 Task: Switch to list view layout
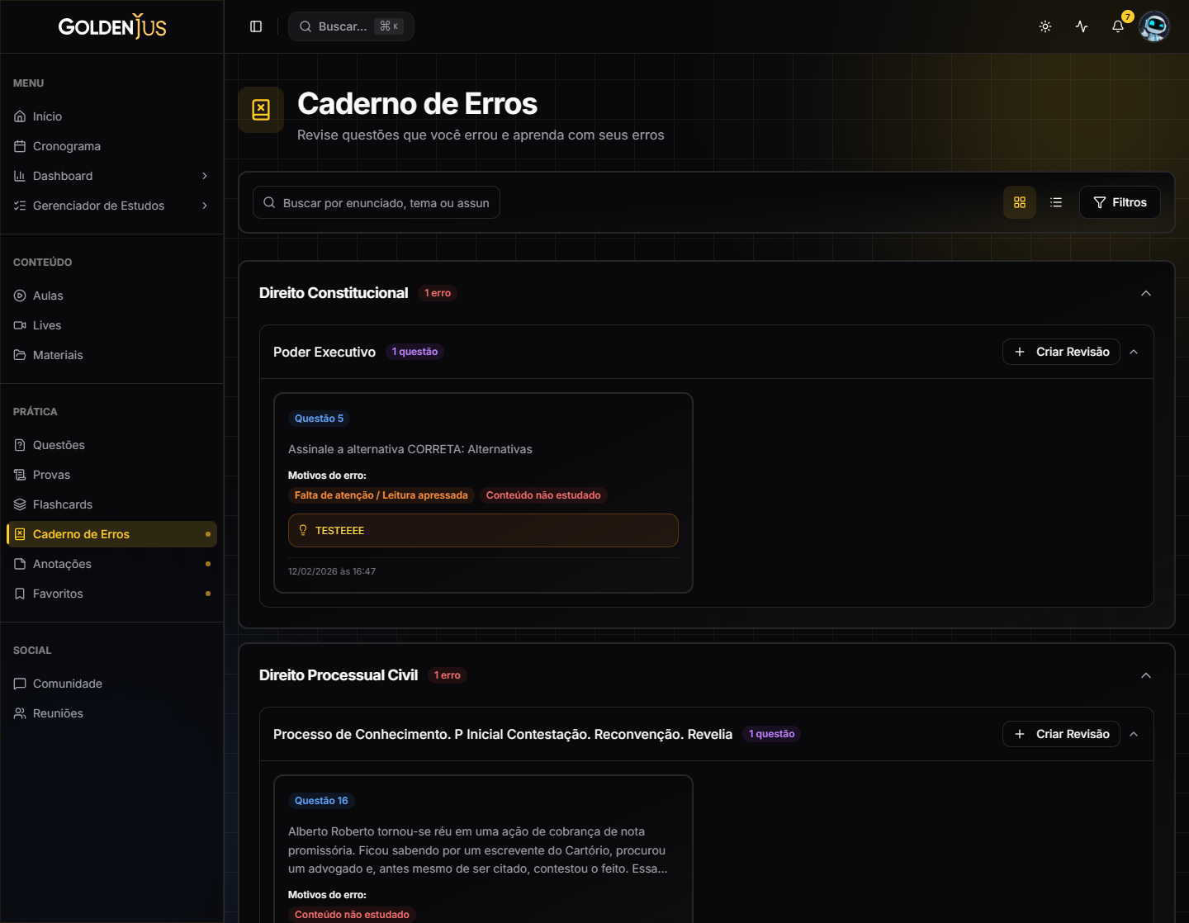point(1056,202)
